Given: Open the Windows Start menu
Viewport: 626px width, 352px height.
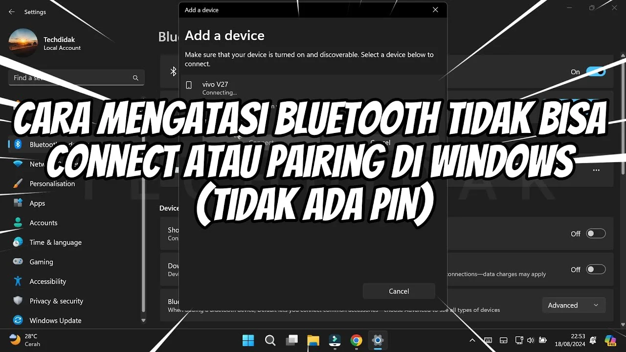Looking at the screenshot, I should (248, 340).
